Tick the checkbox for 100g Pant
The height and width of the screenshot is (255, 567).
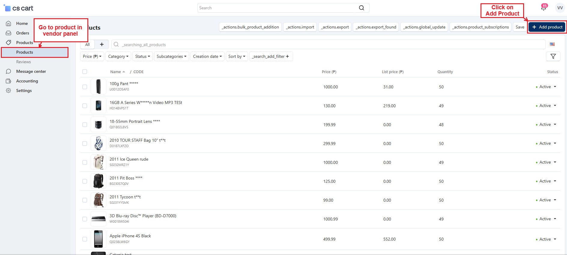coord(85,87)
